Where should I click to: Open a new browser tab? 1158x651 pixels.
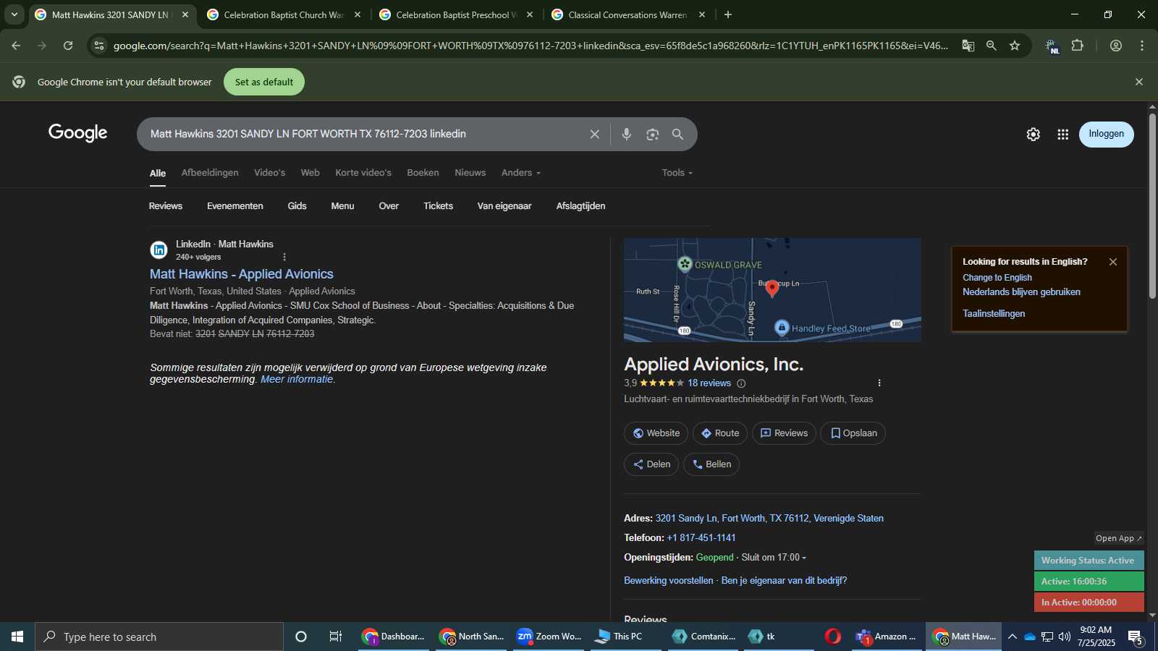(728, 14)
